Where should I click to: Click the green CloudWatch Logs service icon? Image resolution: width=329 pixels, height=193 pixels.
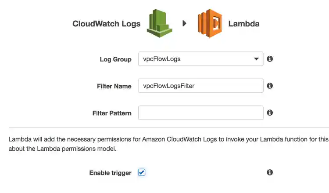point(160,23)
